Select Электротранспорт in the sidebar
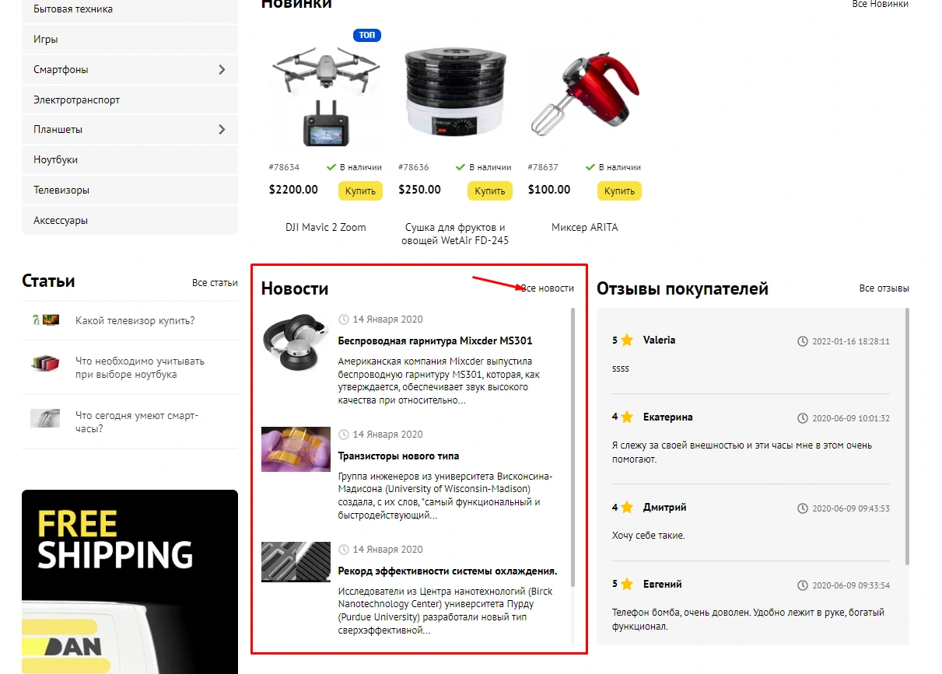Screen dimensions: 942x674 coord(130,100)
